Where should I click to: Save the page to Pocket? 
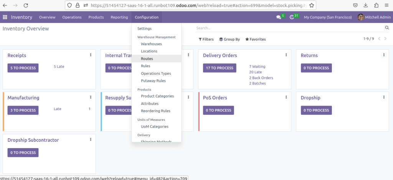click(355, 5)
